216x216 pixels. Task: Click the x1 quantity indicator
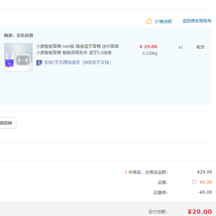pos(180,47)
